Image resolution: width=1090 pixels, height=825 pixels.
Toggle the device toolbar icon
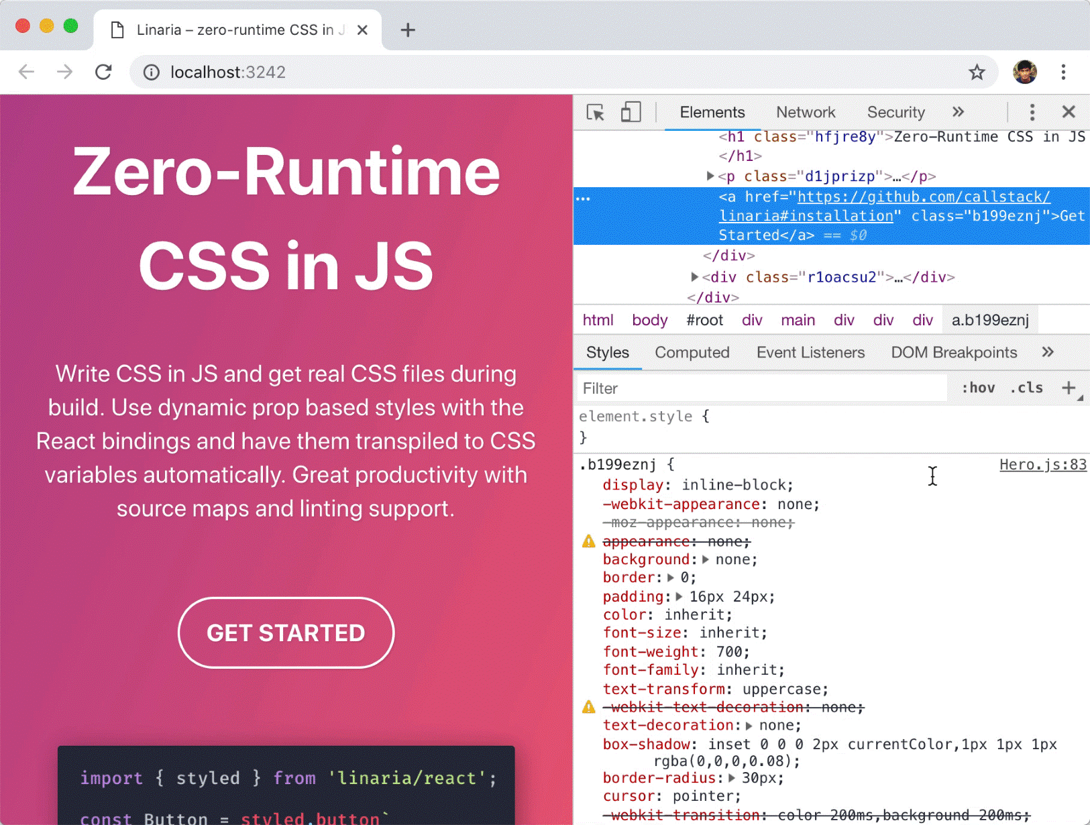tap(631, 112)
